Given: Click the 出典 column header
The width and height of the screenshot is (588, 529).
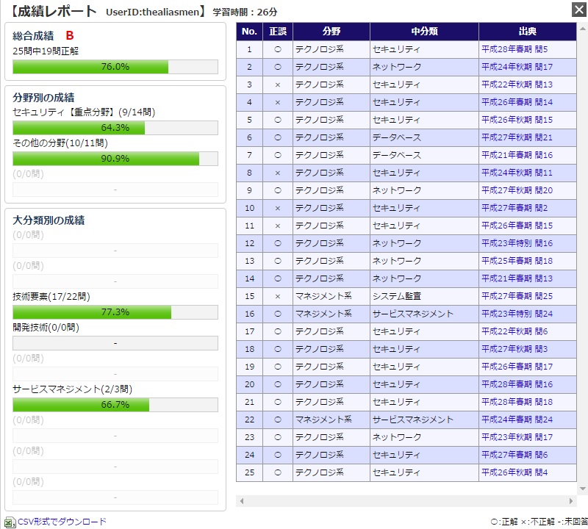Looking at the screenshot, I should pos(527,32).
